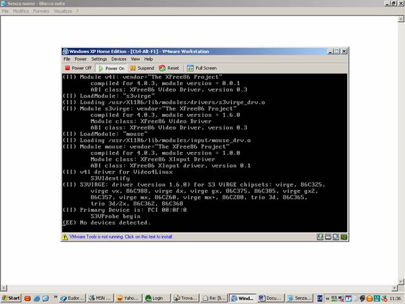Open the VMware Power menu

pyautogui.click(x=81, y=59)
